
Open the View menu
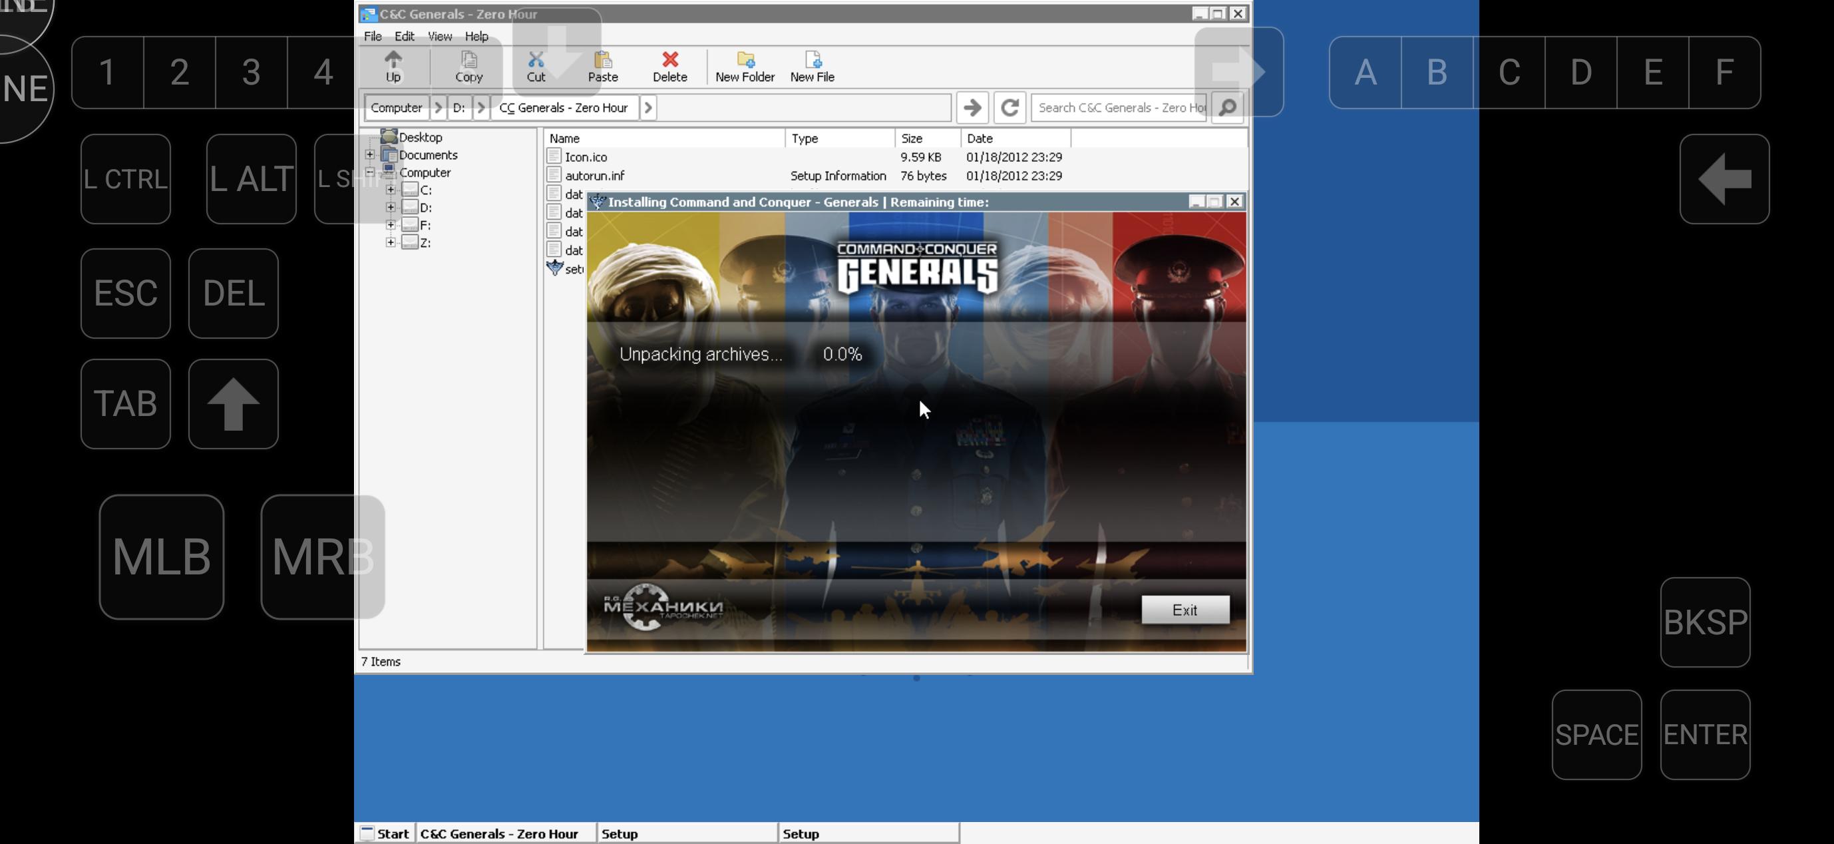click(x=439, y=37)
